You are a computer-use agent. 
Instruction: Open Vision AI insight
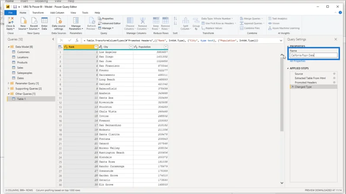pos(274,23)
